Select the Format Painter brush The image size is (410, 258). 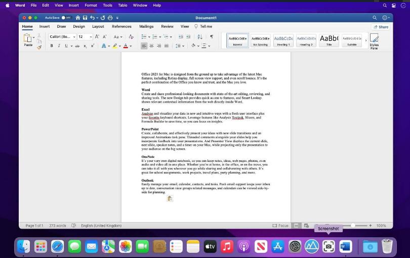click(39, 48)
